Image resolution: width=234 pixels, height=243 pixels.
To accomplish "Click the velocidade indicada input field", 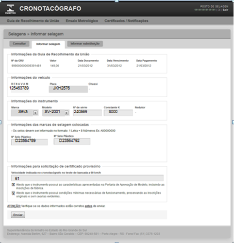I will tap(87, 178).
